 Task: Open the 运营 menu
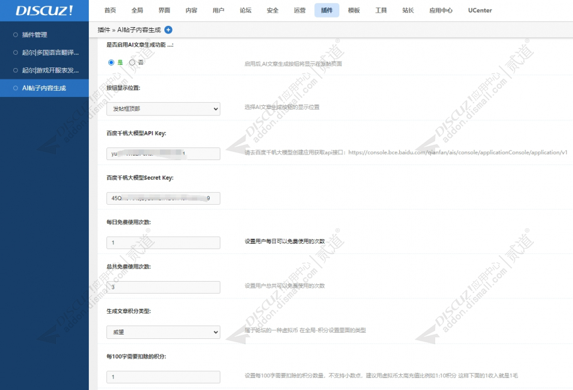point(299,10)
